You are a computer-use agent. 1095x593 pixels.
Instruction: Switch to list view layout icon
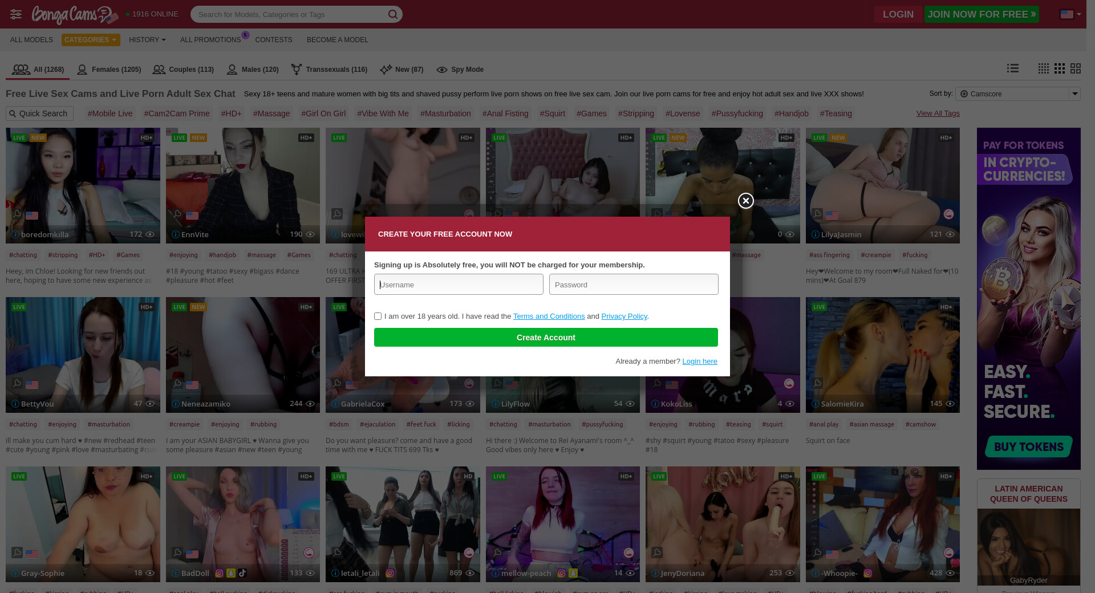1013,68
